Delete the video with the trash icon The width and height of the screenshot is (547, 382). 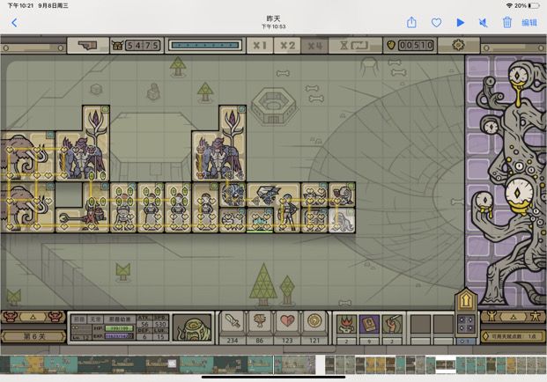point(506,23)
